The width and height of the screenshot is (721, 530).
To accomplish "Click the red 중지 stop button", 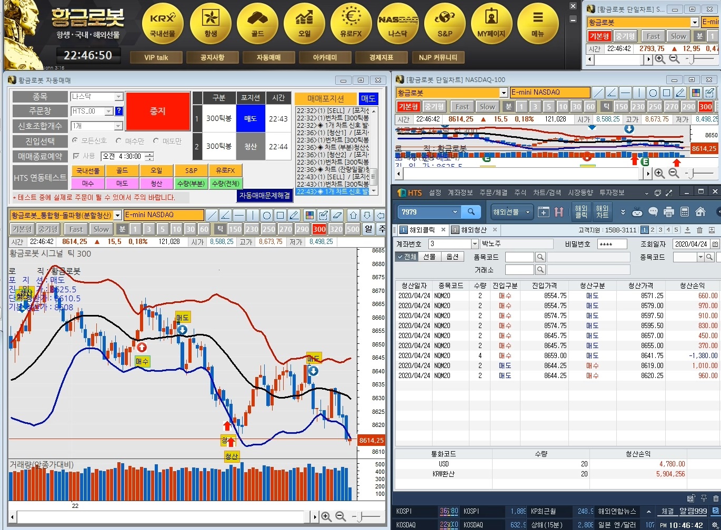I will pyautogui.click(x=158, y=111).
